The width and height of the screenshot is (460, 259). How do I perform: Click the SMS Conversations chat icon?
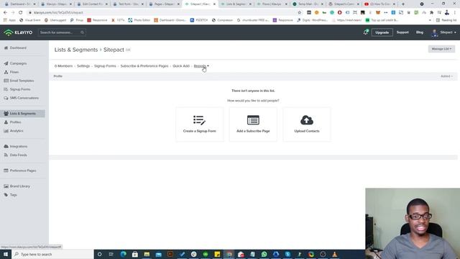6,98
